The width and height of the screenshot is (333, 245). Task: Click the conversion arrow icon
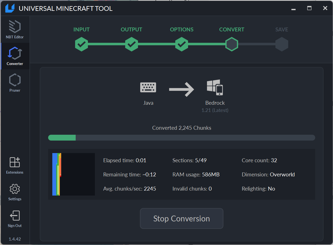tap(182, 89)
